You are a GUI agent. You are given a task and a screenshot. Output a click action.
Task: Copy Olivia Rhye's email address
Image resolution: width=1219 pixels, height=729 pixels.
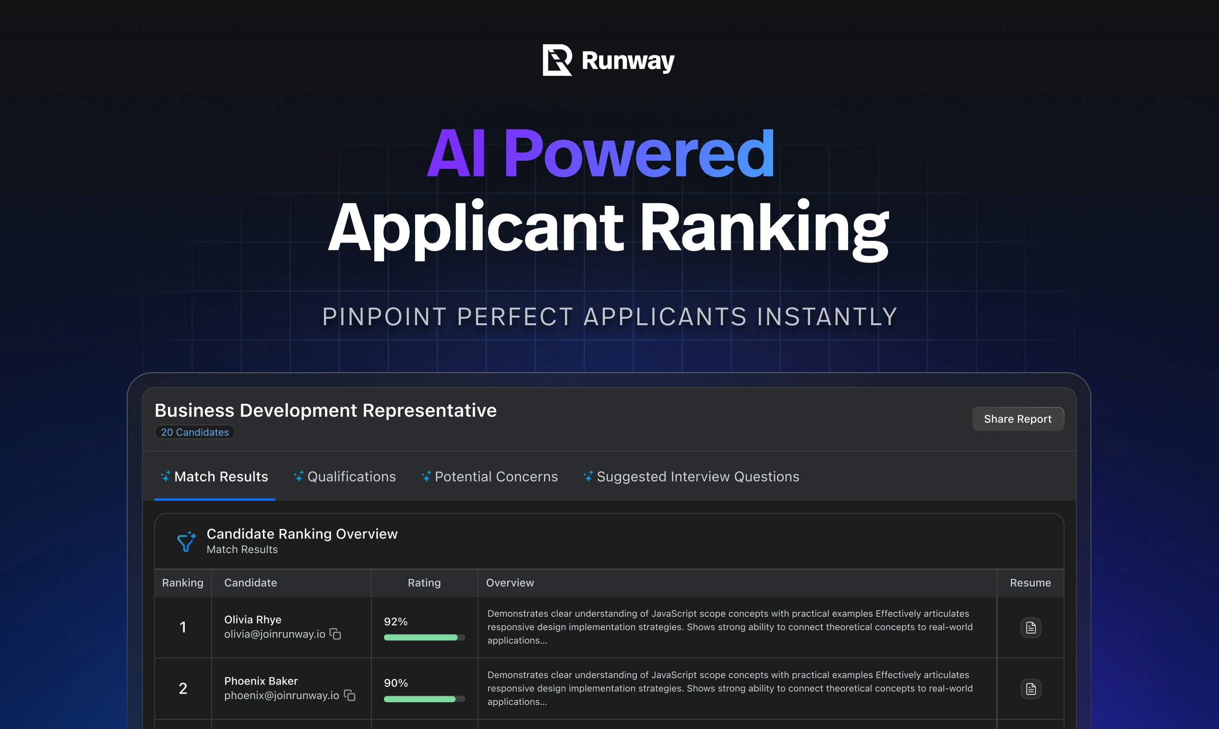[x=335, y=634]
